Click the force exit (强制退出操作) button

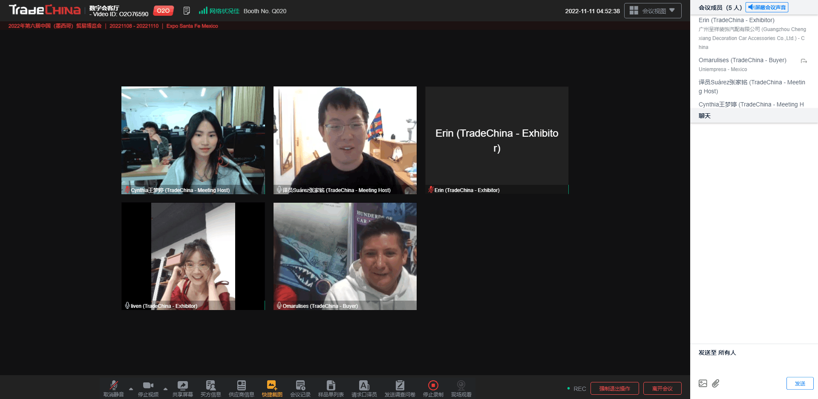click(614, 388)
